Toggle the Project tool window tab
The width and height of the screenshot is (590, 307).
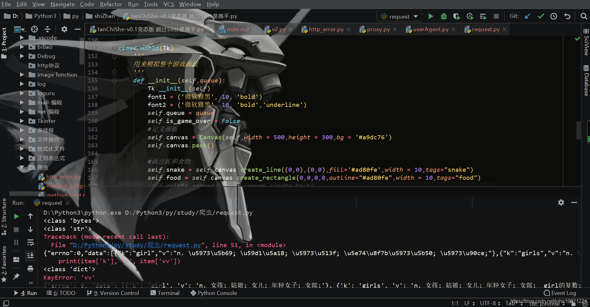click(4, 43)
